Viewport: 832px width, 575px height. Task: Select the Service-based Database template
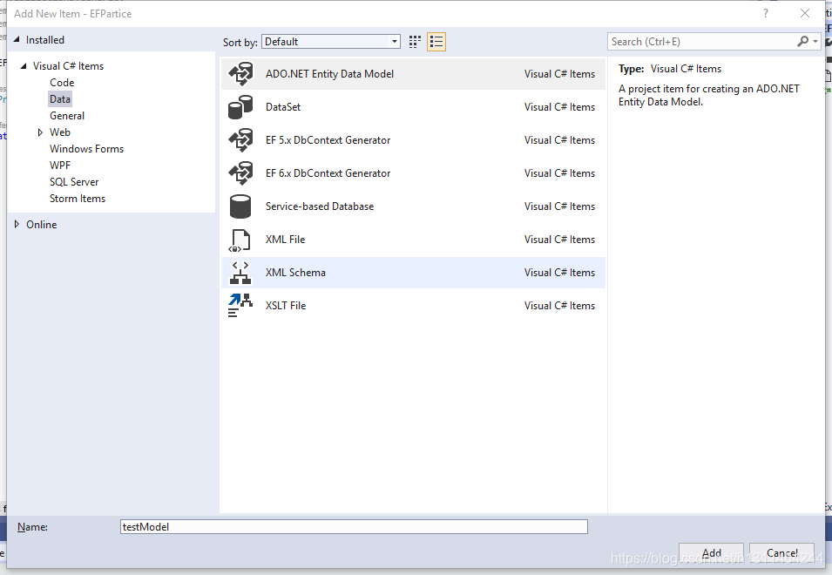(413, 206)
